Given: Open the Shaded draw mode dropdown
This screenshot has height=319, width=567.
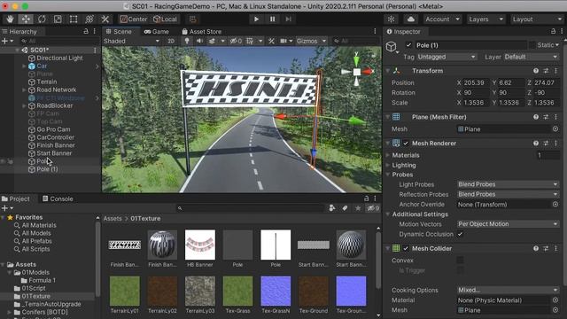Looking at the screenshot, I should point(131,42).
